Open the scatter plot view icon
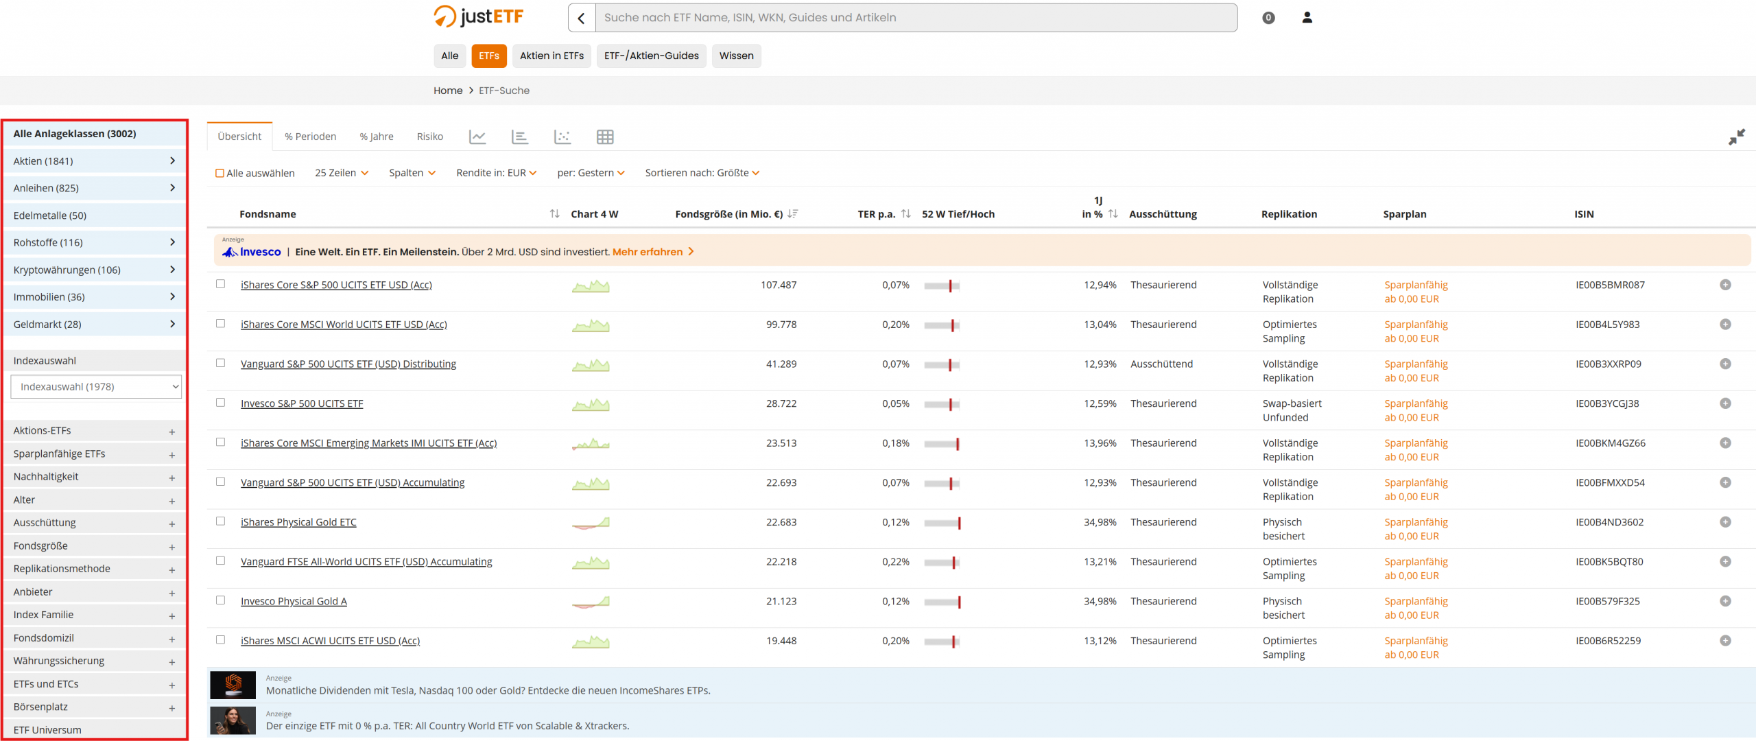The width and height of the screenshot is (1756, 741). (x=562, y=137)
